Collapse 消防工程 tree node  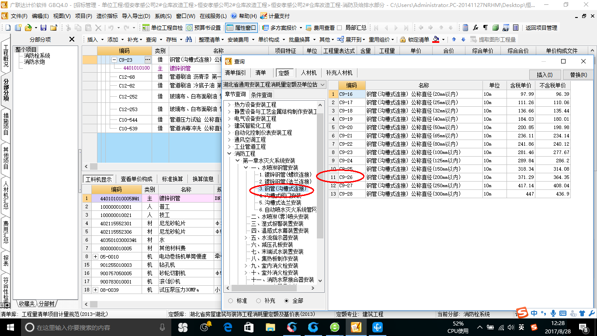tap(229, 154)
